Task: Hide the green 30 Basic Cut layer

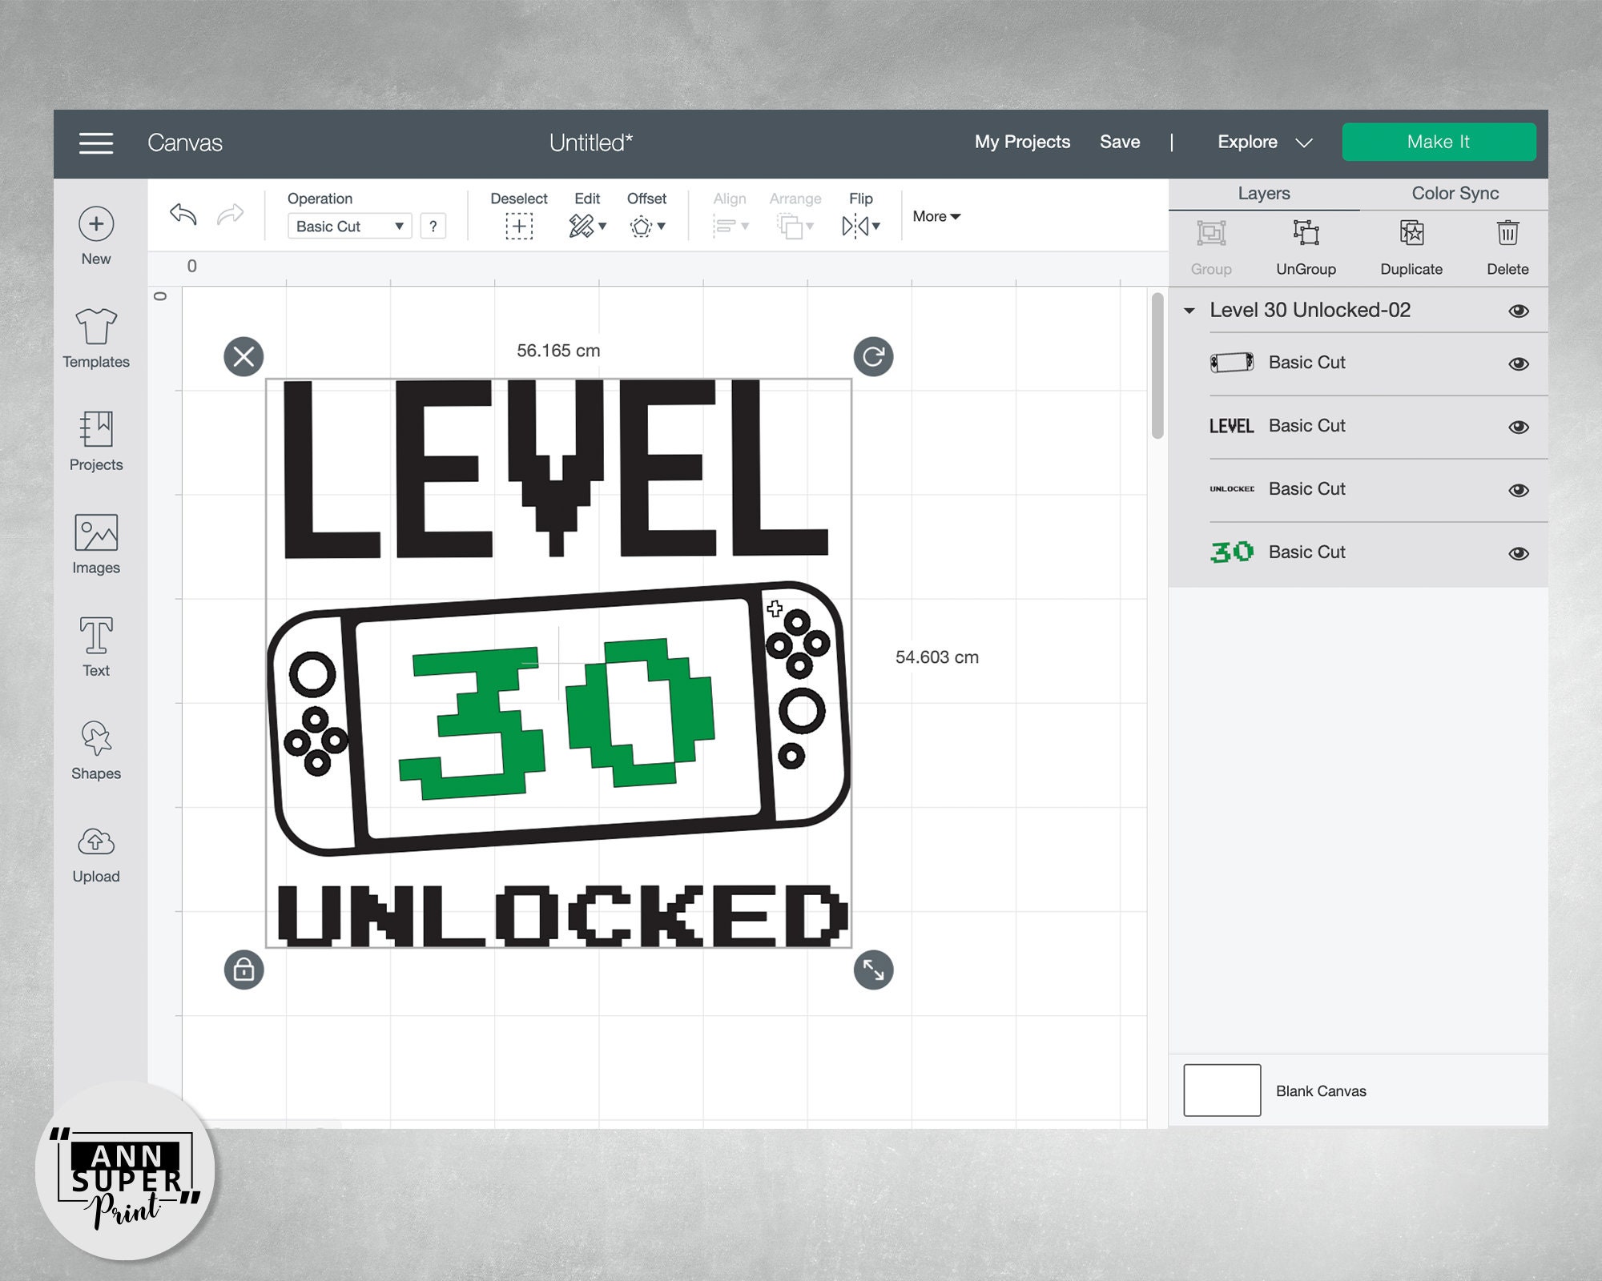Action: pos(1519,552)
